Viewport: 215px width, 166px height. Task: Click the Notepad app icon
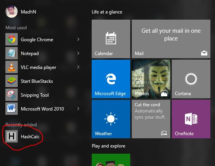[12, 53]
